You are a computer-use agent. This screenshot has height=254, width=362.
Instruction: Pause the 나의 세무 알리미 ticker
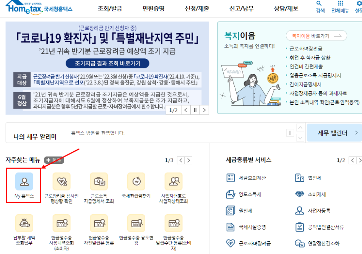coord(290,133)
